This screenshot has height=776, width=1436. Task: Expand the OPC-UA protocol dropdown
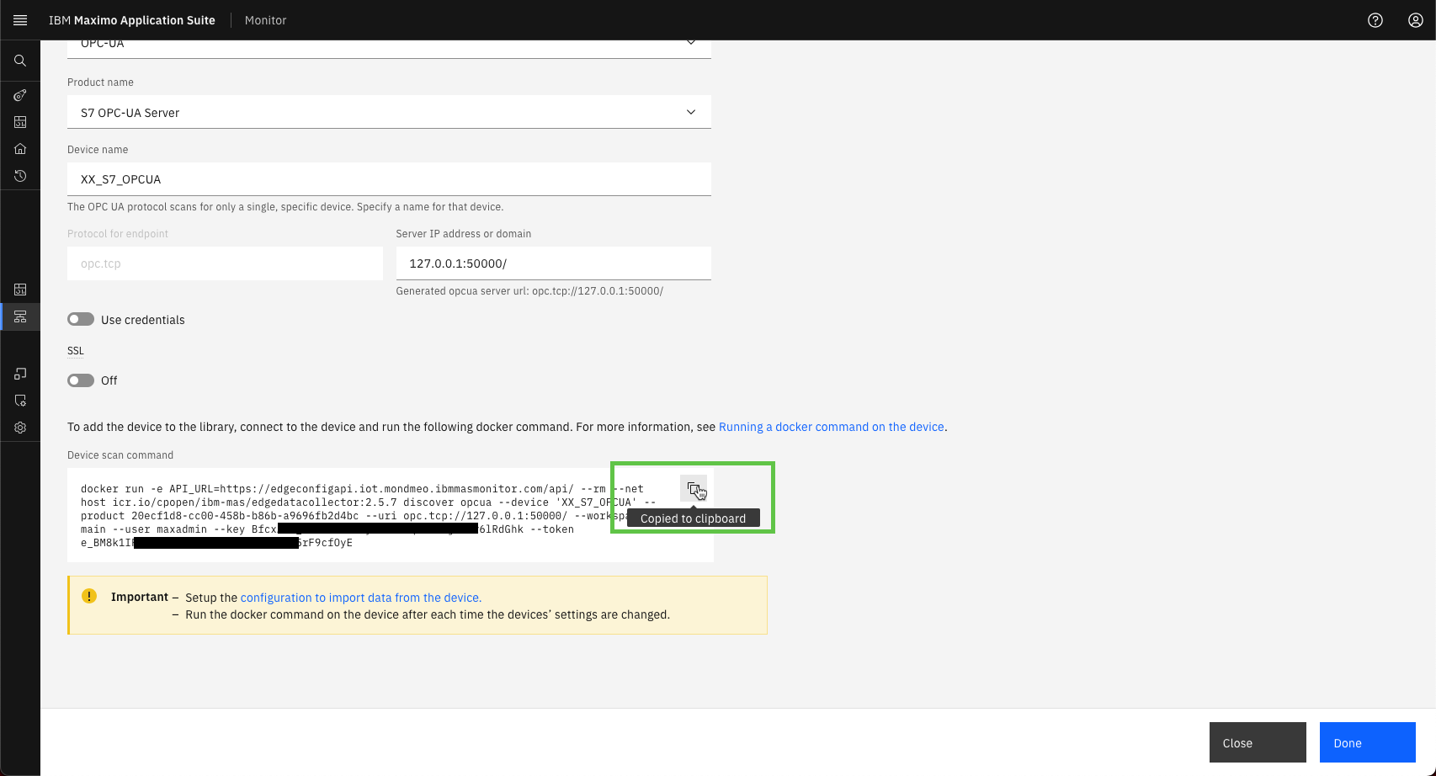pos(389,49)
